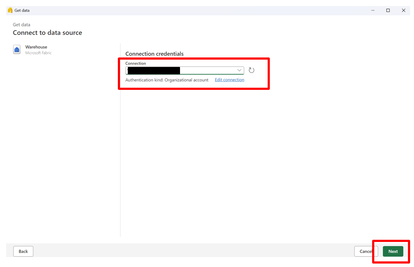Click the refresh connections icon

[x=251, y=70]
